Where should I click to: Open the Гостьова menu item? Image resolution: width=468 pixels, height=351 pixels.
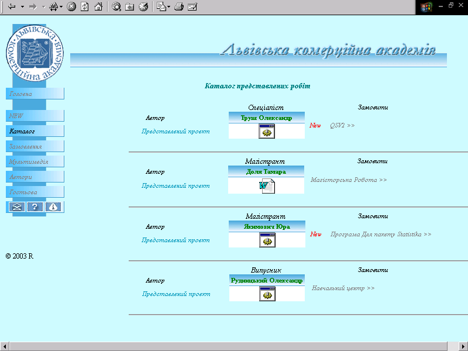[x=35, y=192]
